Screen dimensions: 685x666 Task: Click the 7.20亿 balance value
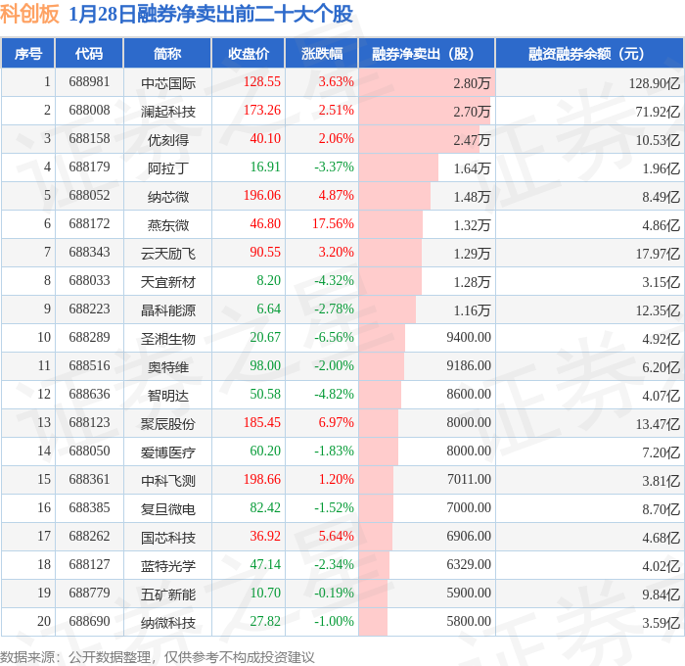(661, 452)
